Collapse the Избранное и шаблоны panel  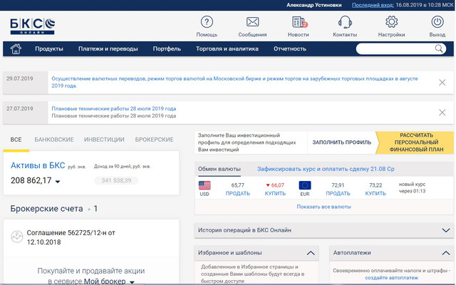(310, 253)
